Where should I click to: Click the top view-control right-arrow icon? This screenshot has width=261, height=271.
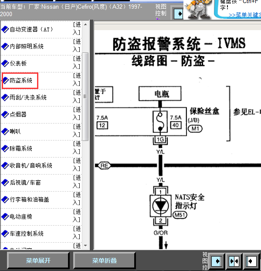pos(179,14)
